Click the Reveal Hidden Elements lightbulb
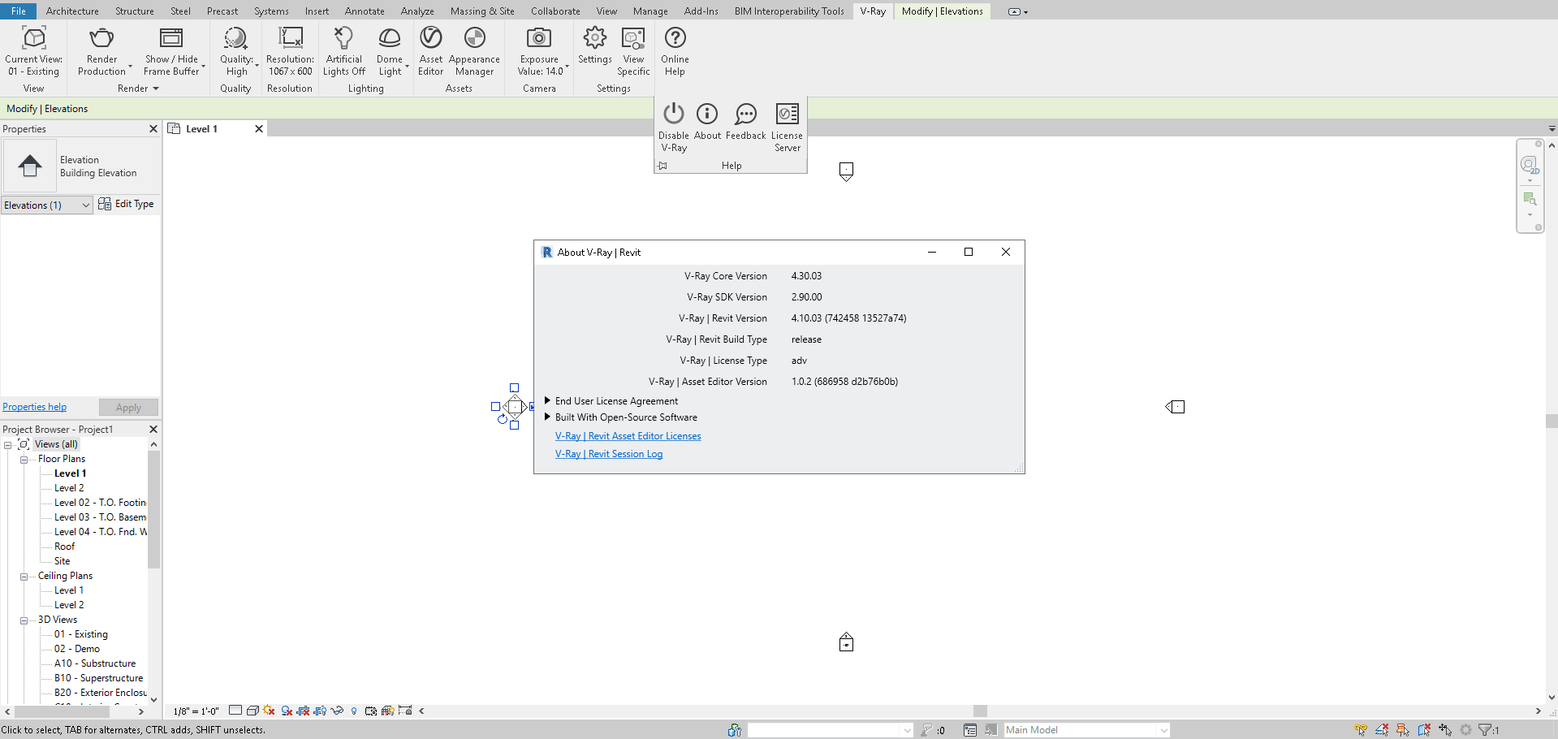1558x739 pixels. [x=354, y=711]
